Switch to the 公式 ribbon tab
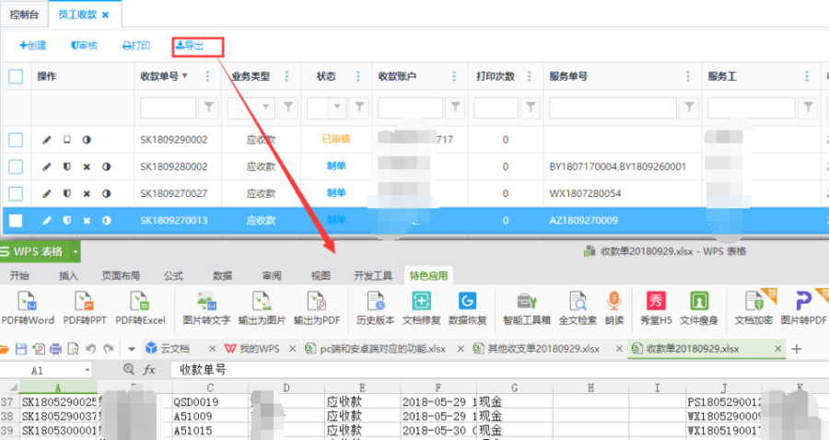The image size is (829, 440). tap(173, 275)
